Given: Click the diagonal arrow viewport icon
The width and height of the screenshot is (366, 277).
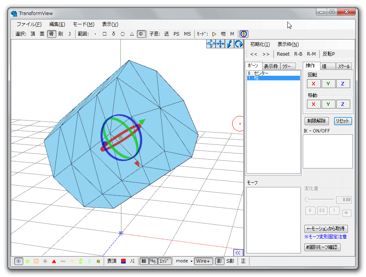Looking at the screenshot, I should [x=229, y=44].
